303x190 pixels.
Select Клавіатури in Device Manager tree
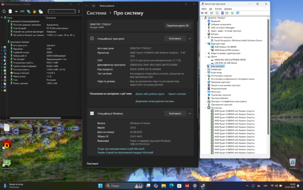(x=216, y=69)
